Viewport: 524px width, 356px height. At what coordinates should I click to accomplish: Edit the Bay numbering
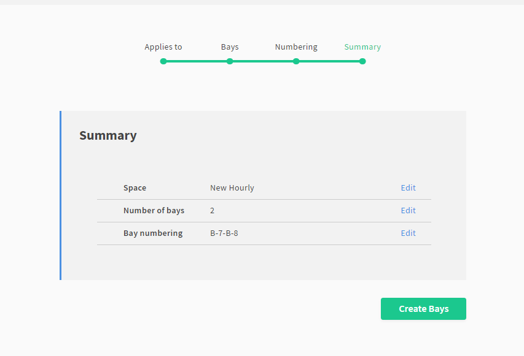[408, 233]
